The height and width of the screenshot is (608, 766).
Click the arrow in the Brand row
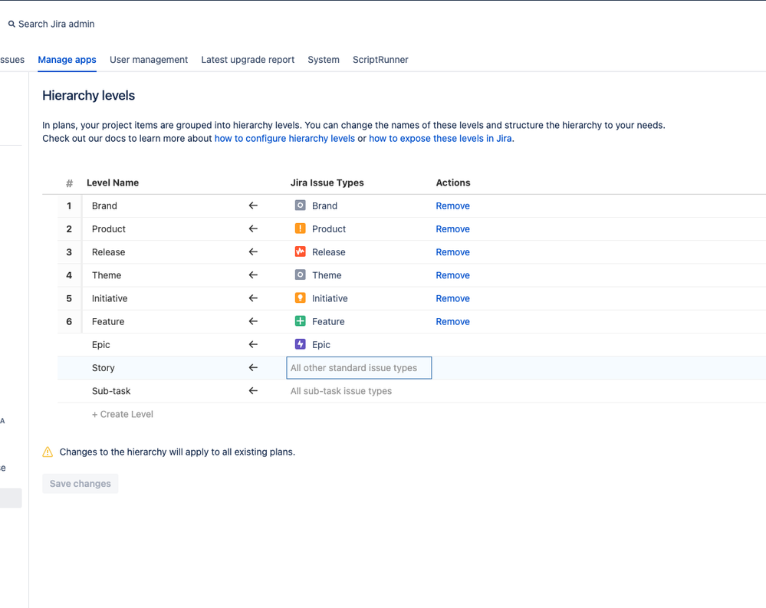point(253,205)
